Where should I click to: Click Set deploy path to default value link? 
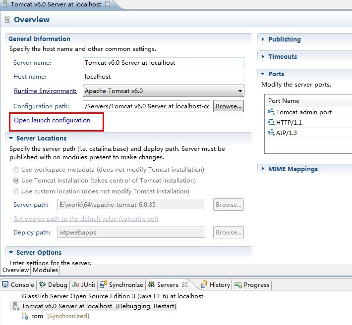(x=86, y=218)
